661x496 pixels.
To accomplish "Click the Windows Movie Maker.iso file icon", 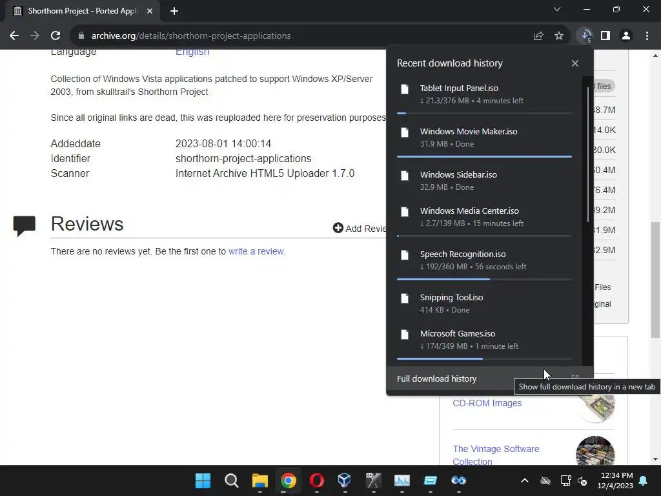I will [x=405, y=132].
